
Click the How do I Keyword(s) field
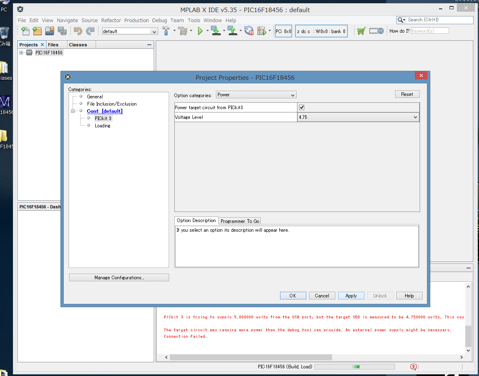430,31
